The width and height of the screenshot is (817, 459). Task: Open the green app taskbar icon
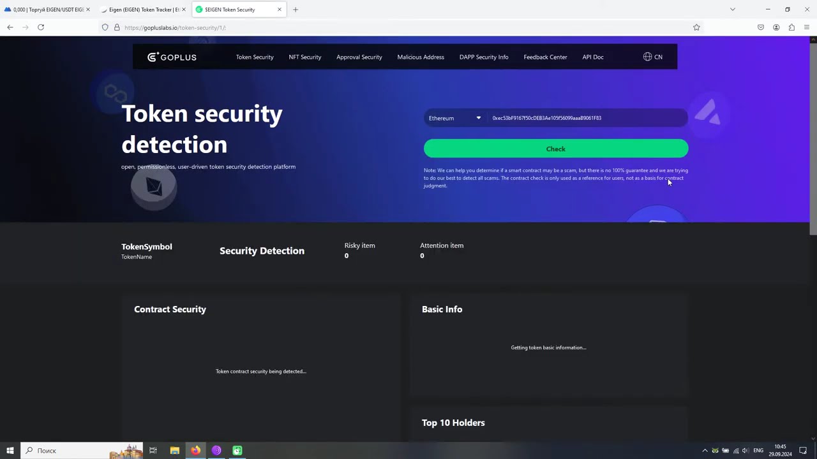pyautogui.click(x=237, y=451)
